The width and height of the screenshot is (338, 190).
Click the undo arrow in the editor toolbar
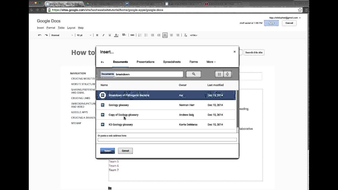(40, 35)
